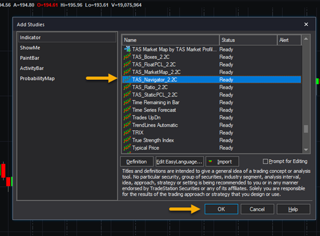Click the Alert column header
The image size is (320, 236).
coord(289,40)
